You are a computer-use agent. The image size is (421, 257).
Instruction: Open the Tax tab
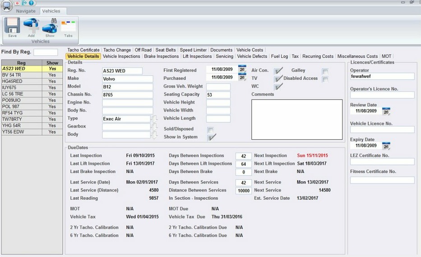pos(295,56)
